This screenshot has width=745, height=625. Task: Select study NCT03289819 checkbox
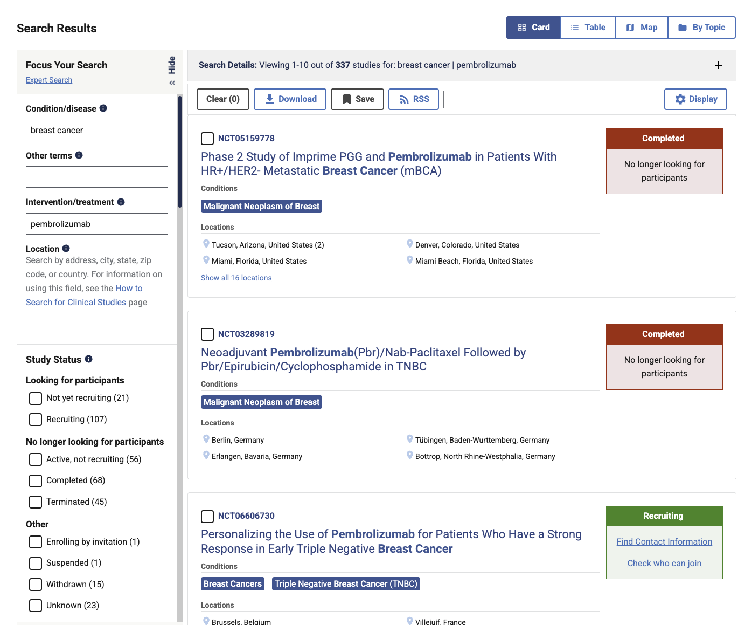pos(207,334)
